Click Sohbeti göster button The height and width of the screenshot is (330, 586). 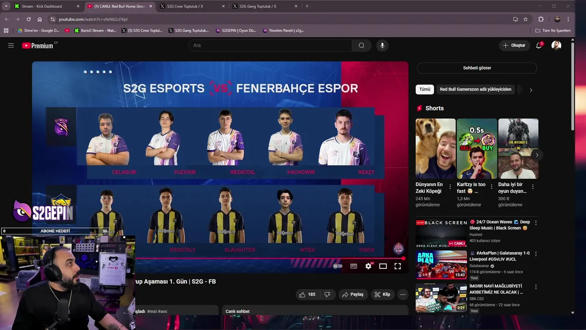[477, 68]
